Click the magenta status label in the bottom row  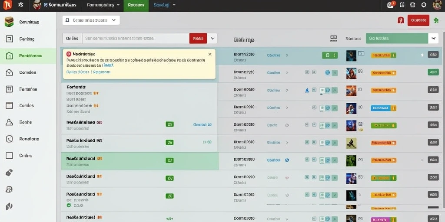point(383,219)
